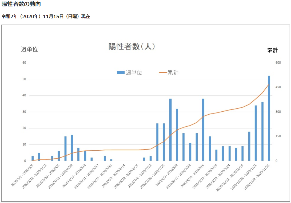The image size is (291, 203).
Task: Click the right axis value 150
Action: 278,136
